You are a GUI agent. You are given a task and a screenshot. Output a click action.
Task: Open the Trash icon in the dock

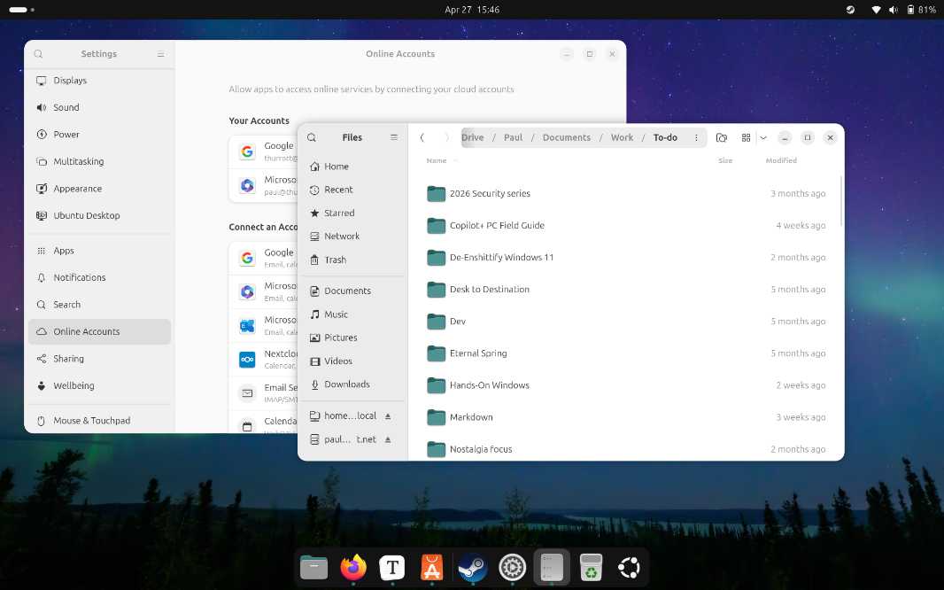(x=591, y=567)
